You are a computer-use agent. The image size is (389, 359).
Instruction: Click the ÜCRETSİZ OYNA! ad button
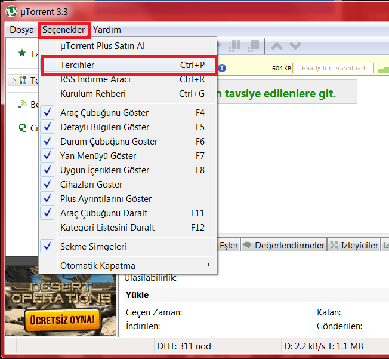[x=62, y=320]
